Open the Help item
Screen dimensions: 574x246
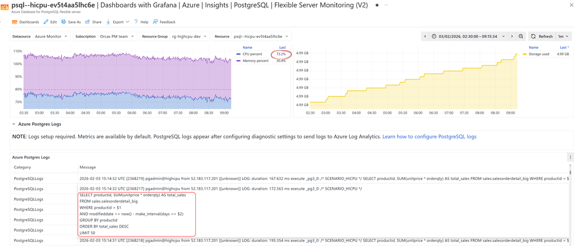pos(141,22)
